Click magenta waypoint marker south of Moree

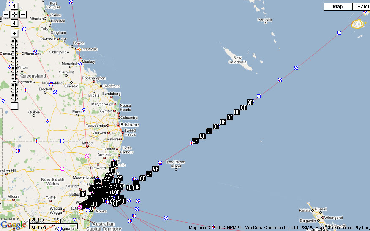pyautogui.click(x=87, y=156)
